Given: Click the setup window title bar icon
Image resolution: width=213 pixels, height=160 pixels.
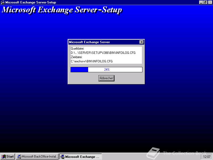Looking at the screenshot, I should pyautogui.click(x=2, y=2).
